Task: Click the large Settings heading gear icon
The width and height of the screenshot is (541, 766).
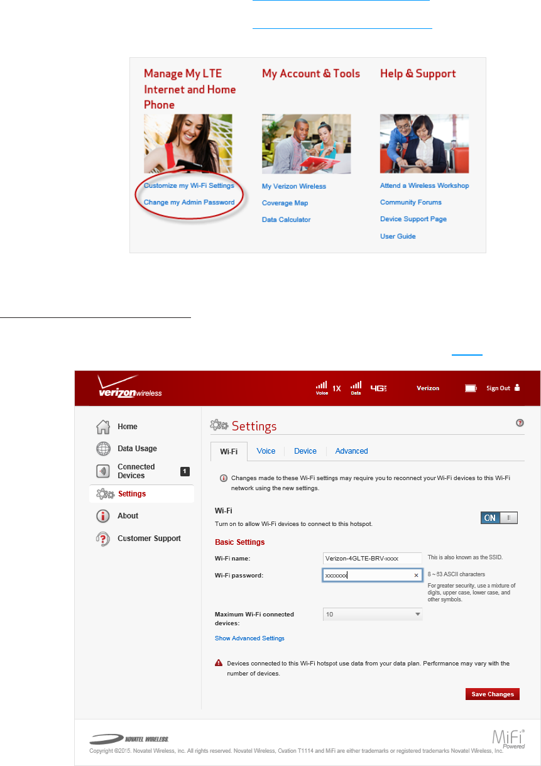Action: point(219,425)
